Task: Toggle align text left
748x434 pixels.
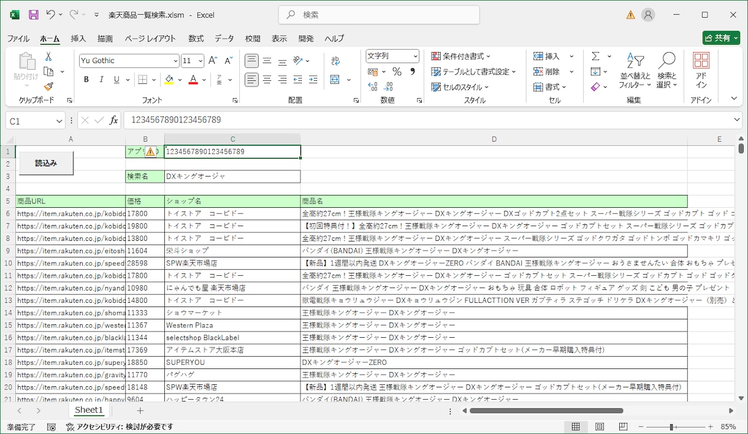Action: 251,80
